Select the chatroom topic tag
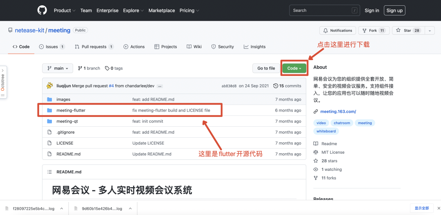441x215 pixels. [x=342, y=123]
